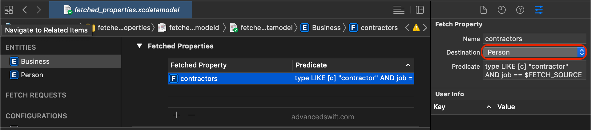The width and height of the screenshot is (591, 130).
Task: Collapse the Fetched Properties section
Action: pos(139,46)
